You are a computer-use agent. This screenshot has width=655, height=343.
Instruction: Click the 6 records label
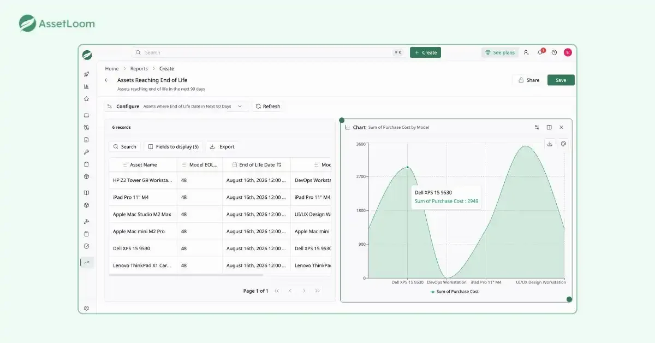tap(121, 127)
